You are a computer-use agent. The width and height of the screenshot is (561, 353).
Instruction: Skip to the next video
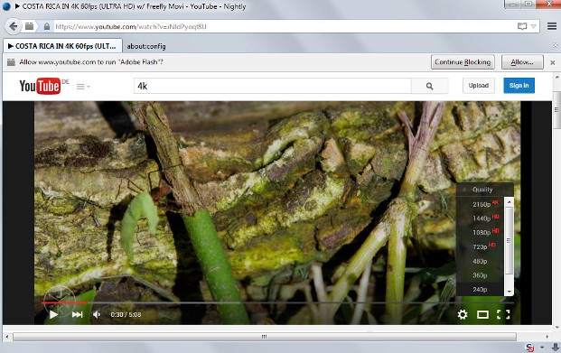78,314
